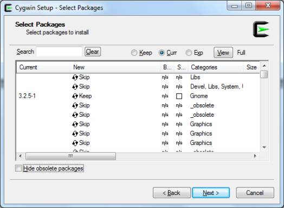Click the Devel, Libs, System category cell
Screen dimensions: 284x208
point(217,86)
